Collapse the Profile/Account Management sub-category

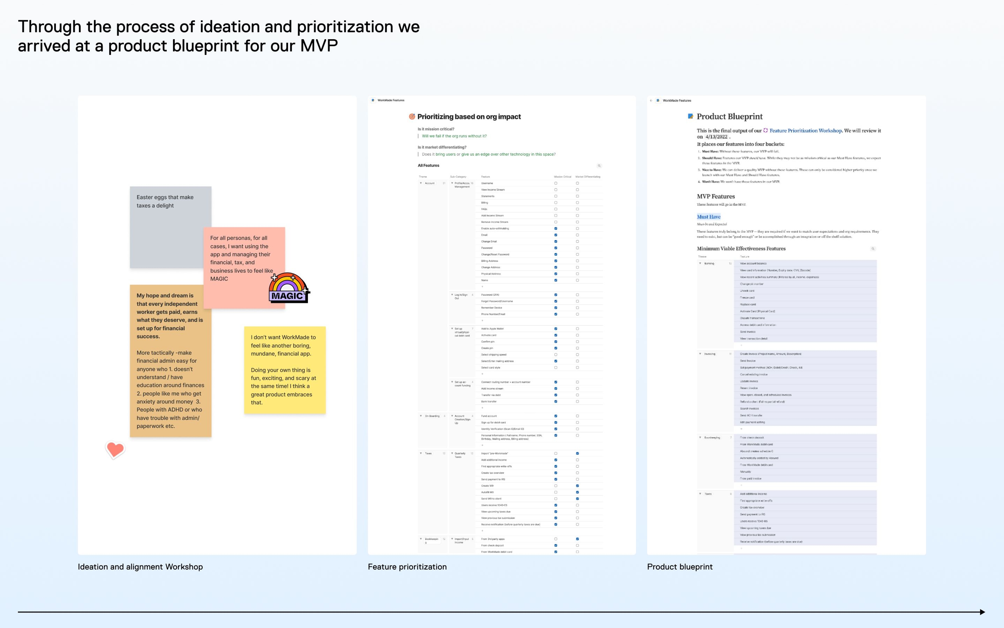coord(452,183)
